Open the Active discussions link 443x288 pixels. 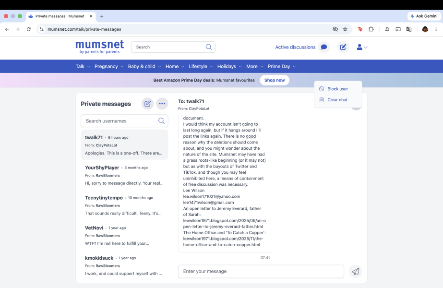pyautogui.click(x=295, y=47)
